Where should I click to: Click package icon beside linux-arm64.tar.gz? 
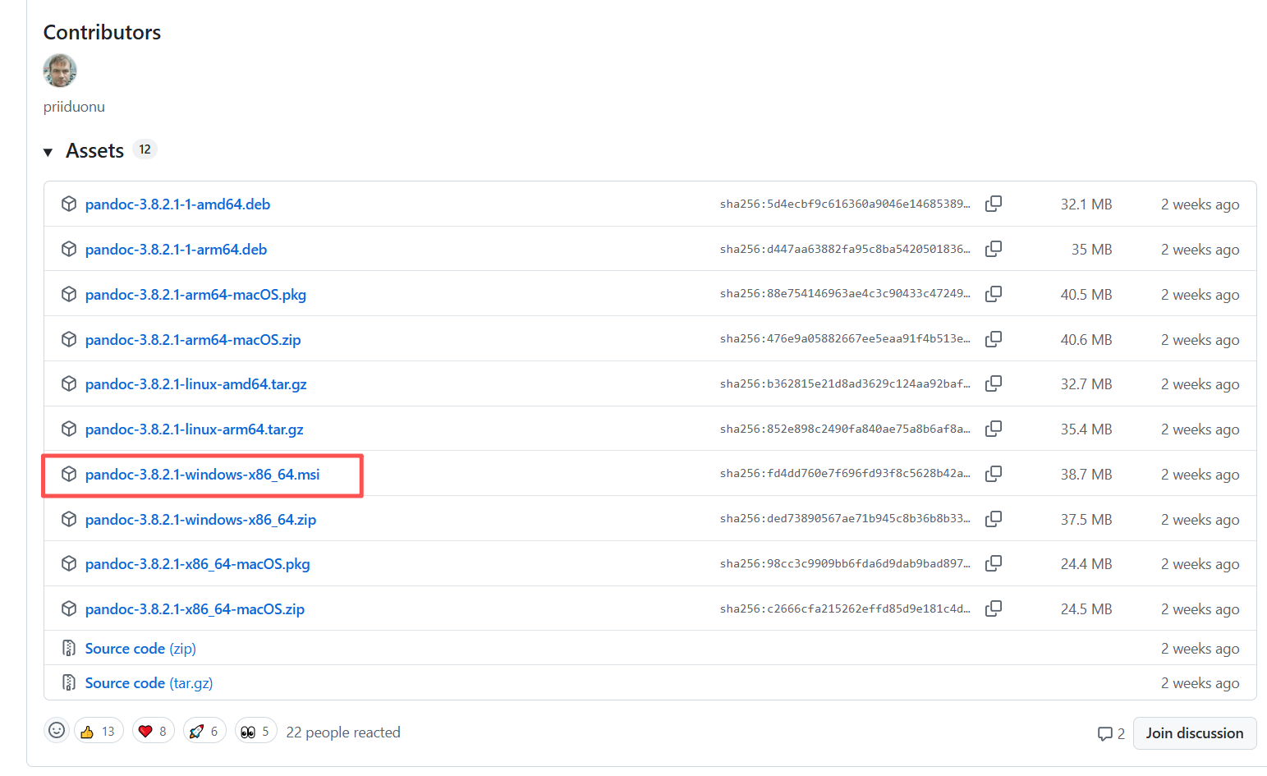[x=69, y=429]
